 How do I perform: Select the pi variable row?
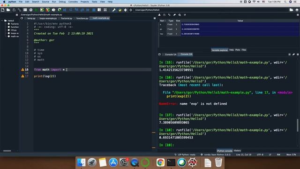[229, 29]
